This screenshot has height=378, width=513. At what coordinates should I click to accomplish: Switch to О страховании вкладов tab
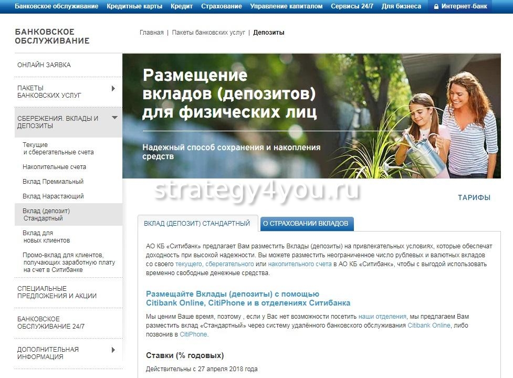[306, 224]
